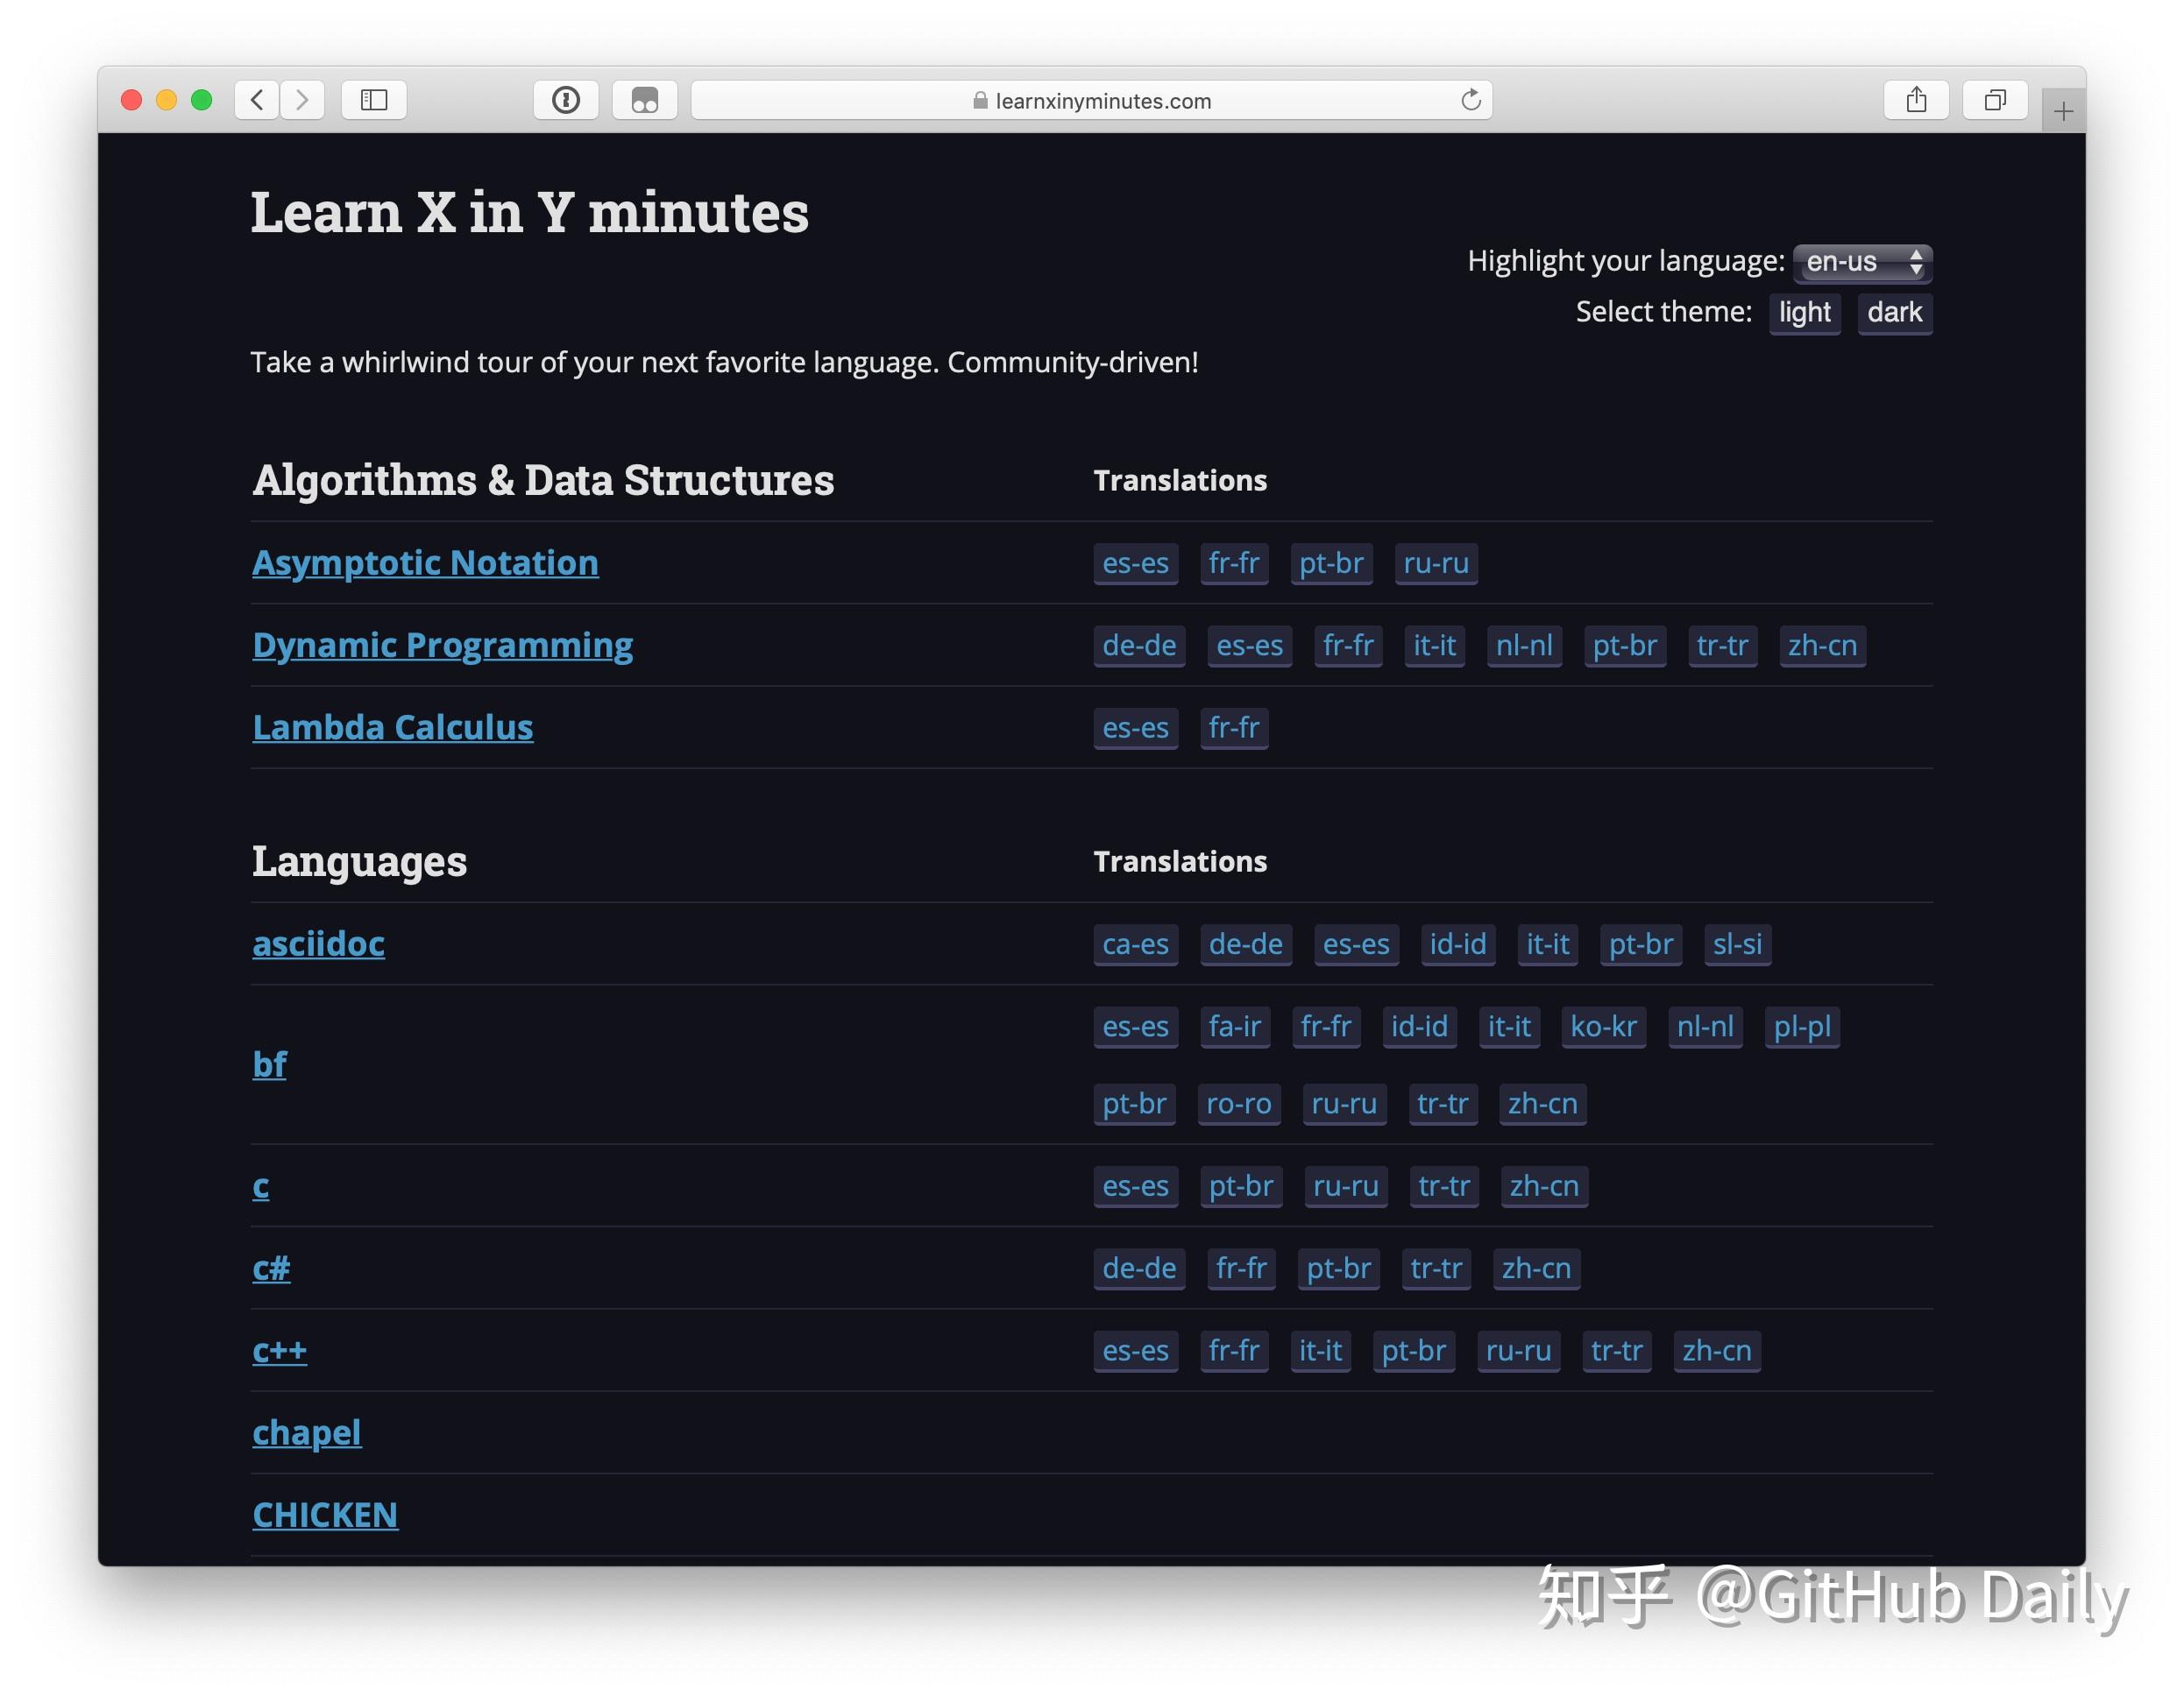Image resolution: width=2184 pixels, height=1696 pixels.
Task: Show the Safari sidebar panel
Action: (x=374, y=100)
